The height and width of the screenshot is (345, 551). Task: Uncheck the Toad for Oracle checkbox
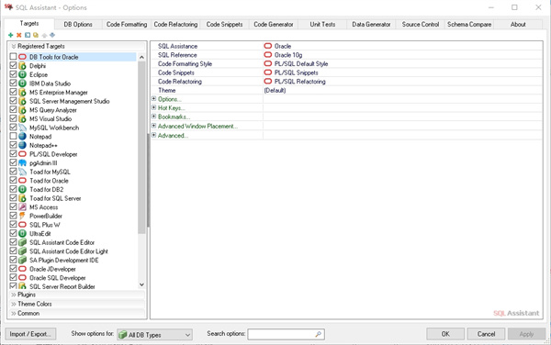pyautogui.click(x=13, y=181)
